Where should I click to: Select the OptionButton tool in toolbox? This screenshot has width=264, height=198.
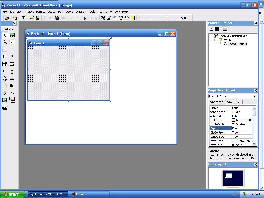(x=12, y=56)
